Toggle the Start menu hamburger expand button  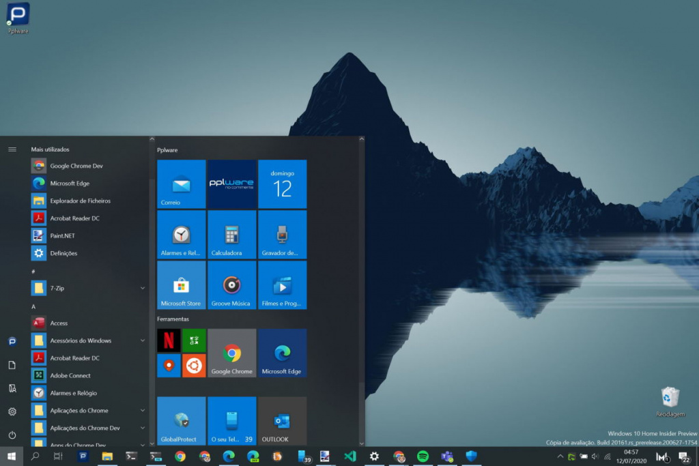[x=12, y=149]
